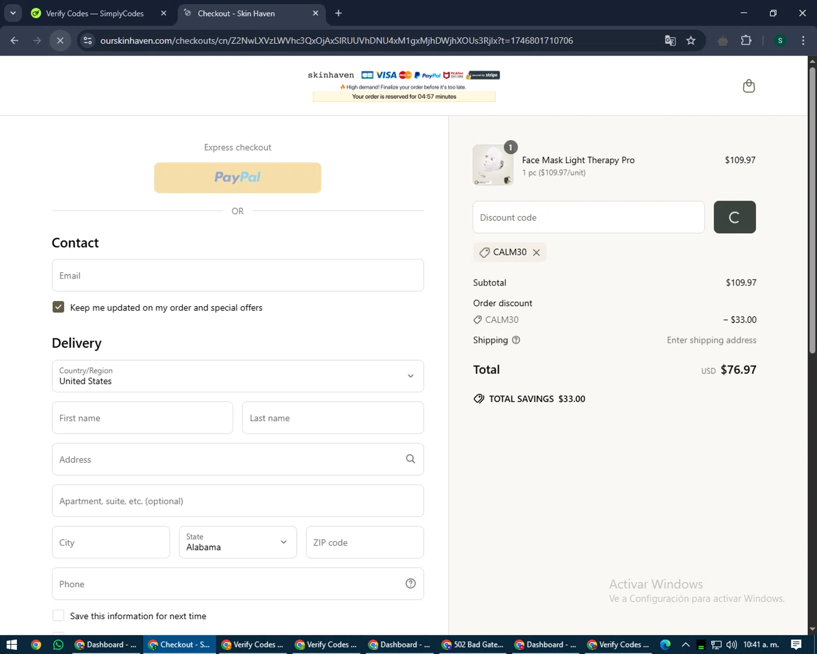Check 'Save this information for next time'
The width and height of the screenshot is (817, 654).
(x=58, y=615)
